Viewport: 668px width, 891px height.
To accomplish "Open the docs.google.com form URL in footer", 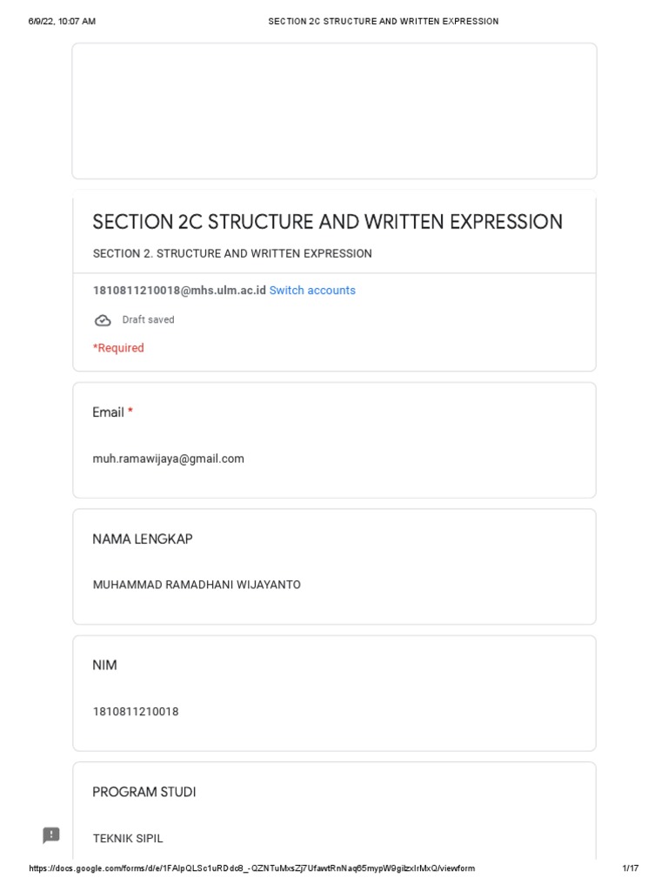I will 252,868.
